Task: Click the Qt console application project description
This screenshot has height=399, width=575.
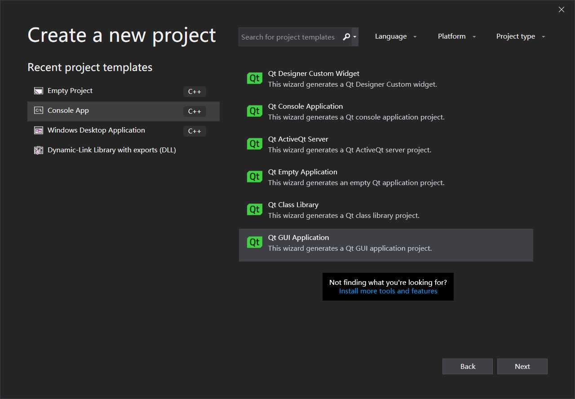Action: (x=356, y=117)
